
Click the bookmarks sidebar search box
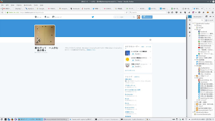[198, 20]
